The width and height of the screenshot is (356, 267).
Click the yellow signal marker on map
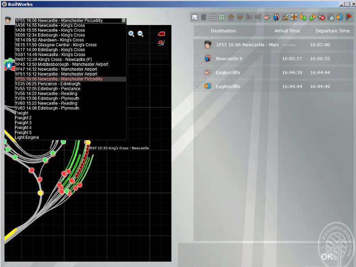[40, 193]
